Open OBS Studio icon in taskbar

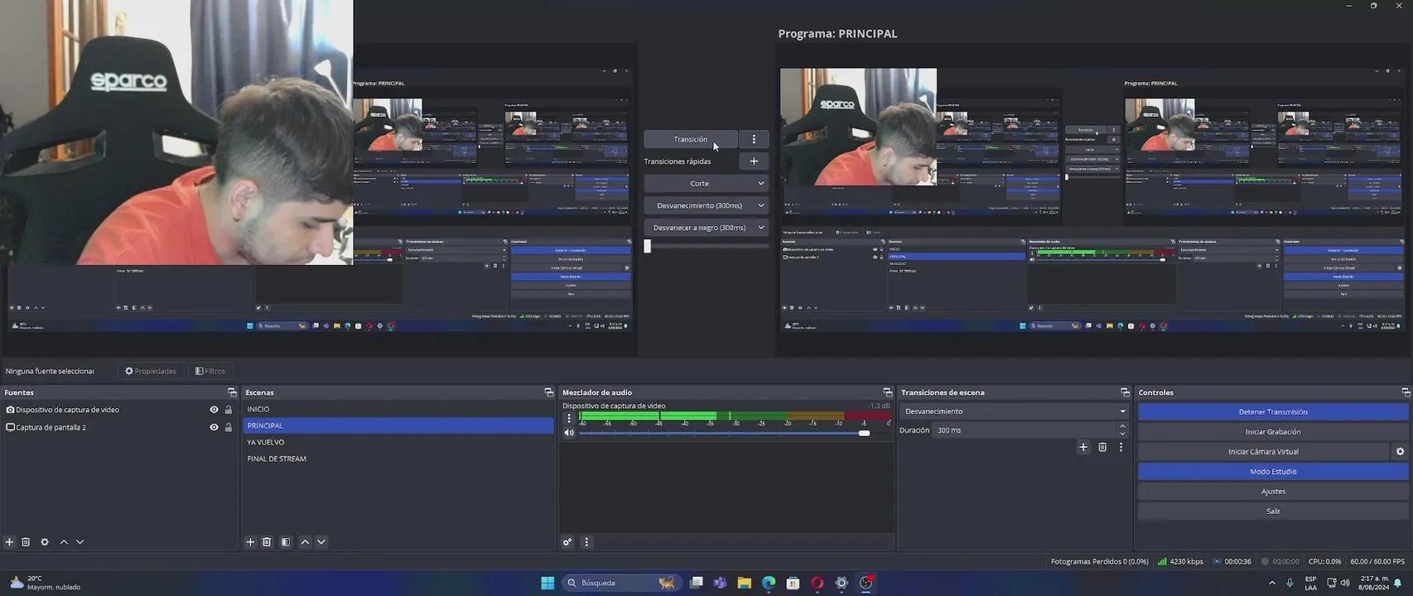(x=866, y=583)
